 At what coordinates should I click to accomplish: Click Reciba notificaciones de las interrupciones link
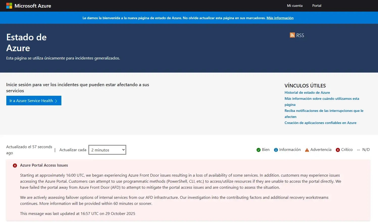coord(324,111)
